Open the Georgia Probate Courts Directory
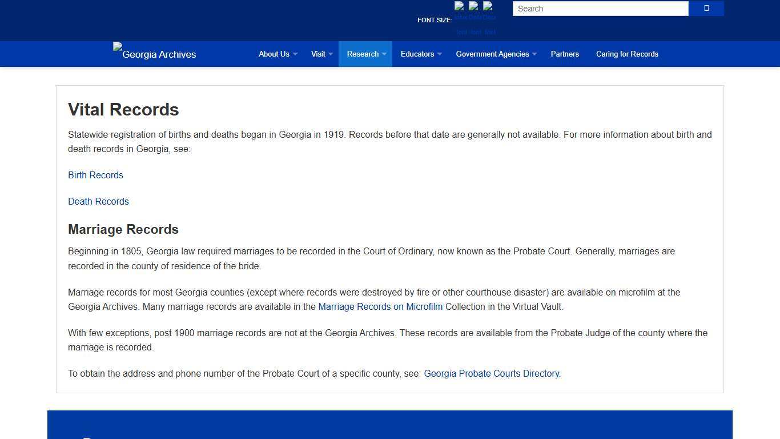Image resolution: width=780 pixels, height=439 pixels. click(x=492, y=373)
